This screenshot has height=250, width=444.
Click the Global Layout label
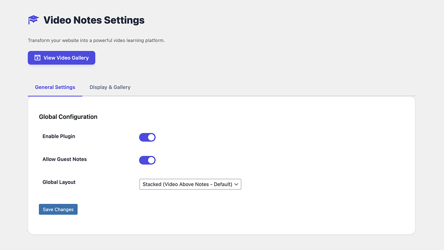59,182
